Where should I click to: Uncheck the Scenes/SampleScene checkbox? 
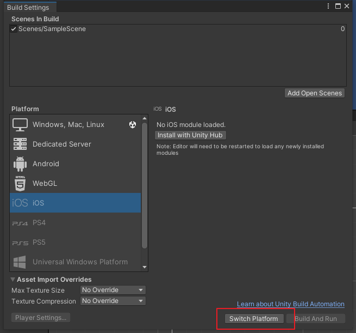pyautogui.click(x=14, y=29)
